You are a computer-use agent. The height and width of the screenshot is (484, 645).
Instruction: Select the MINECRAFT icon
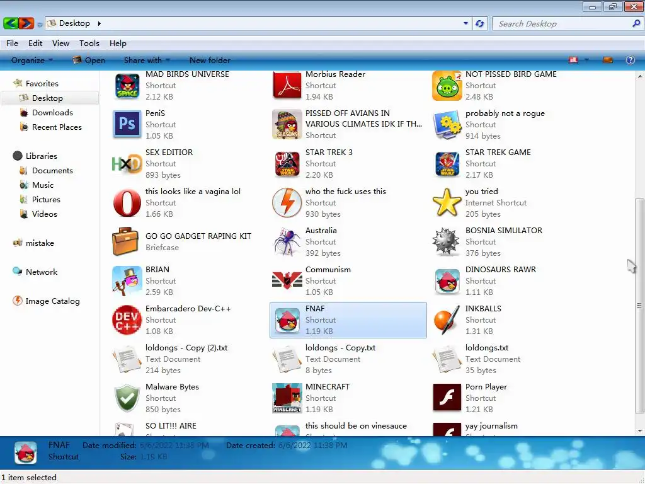coord(287,398)
